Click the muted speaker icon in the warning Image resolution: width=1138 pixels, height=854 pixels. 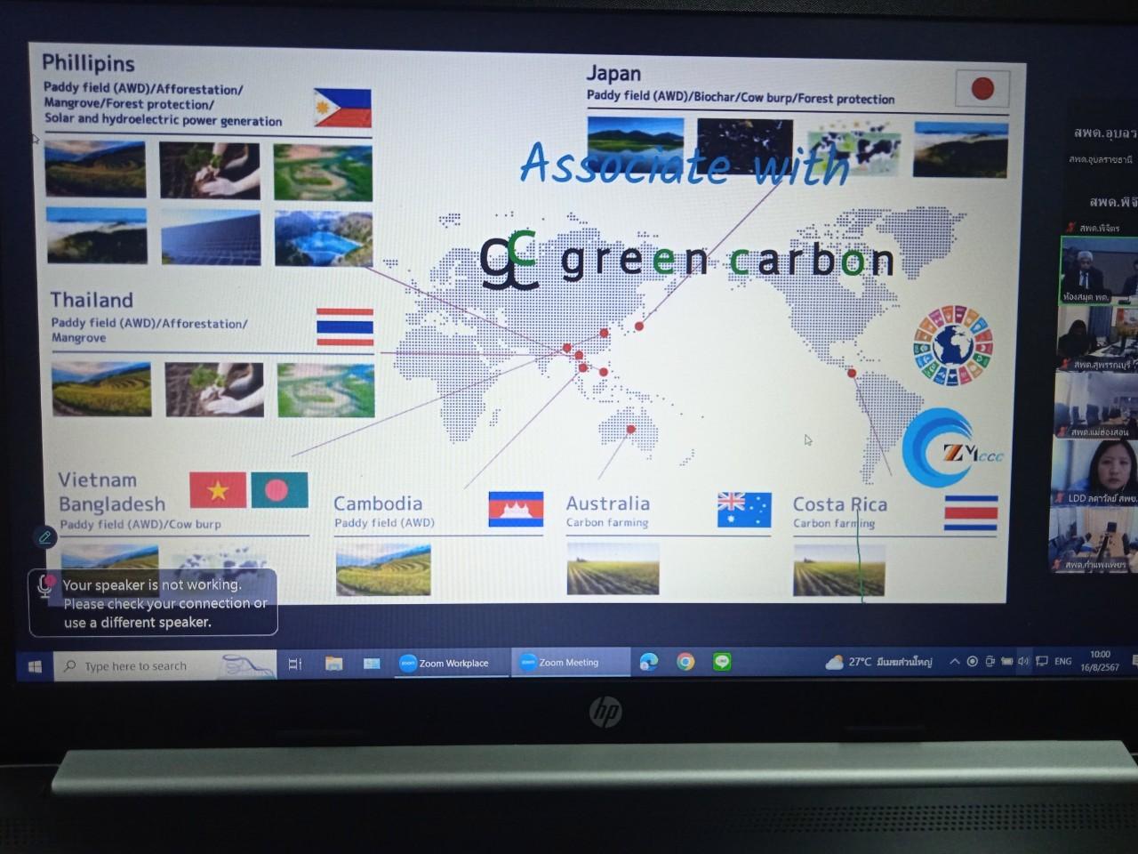(x=45, y=586)
